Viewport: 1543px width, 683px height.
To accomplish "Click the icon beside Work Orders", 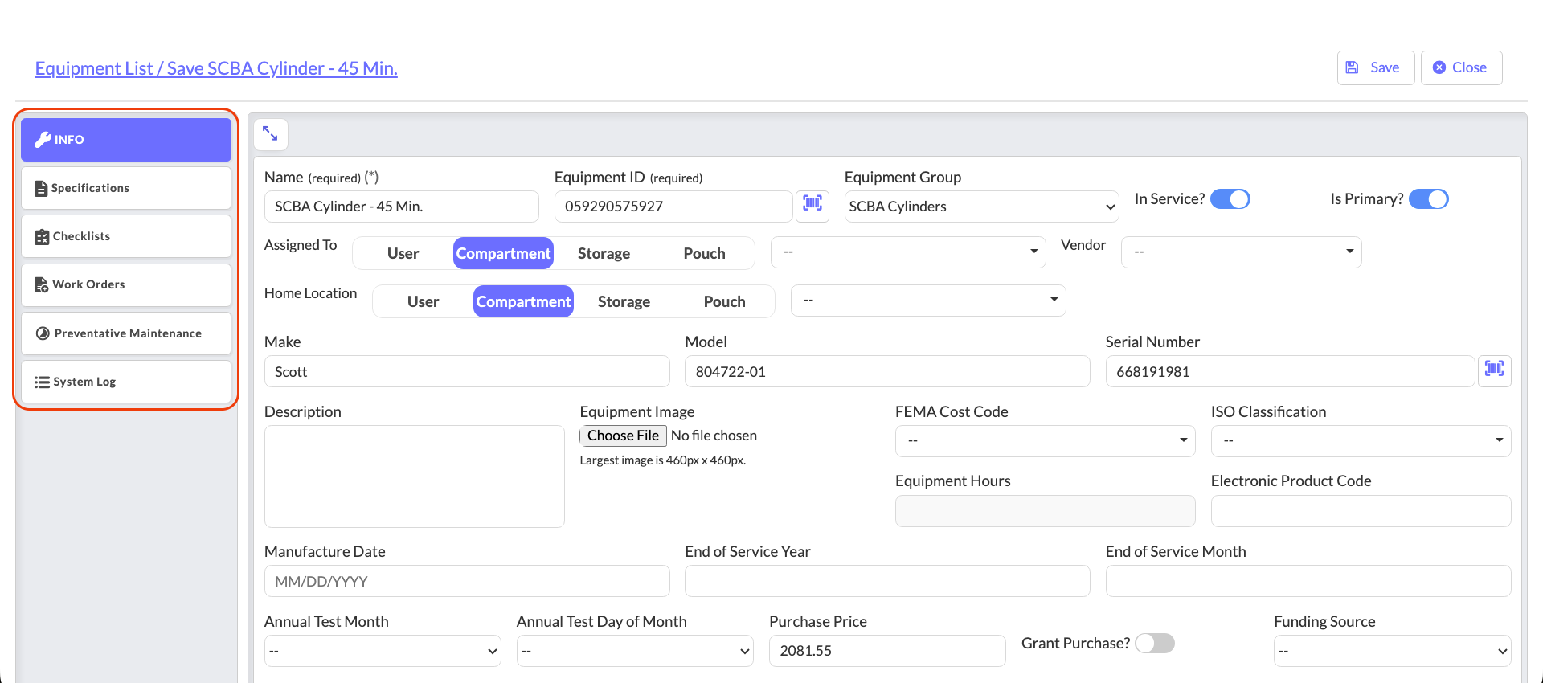I will pyautogui.click(x=42, y=284).
